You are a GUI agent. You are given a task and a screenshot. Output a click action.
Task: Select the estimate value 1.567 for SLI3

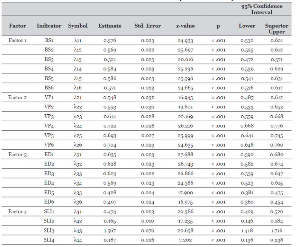pos(109,230)
